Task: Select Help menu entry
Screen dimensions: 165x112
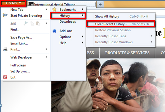Action: click(68, 43)
